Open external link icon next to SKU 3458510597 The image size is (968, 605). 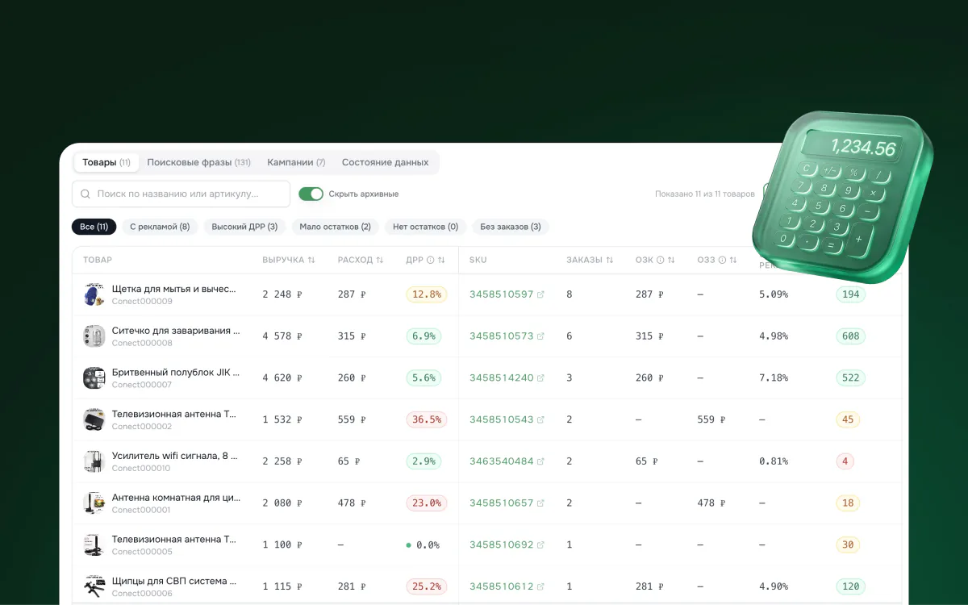tap(540, 294)
